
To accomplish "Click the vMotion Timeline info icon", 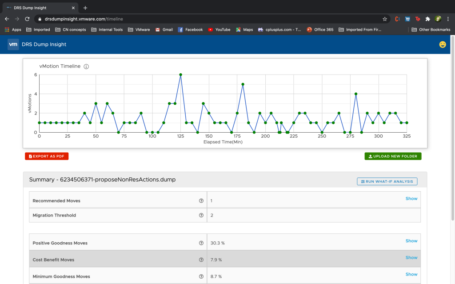I will (86, 67).
